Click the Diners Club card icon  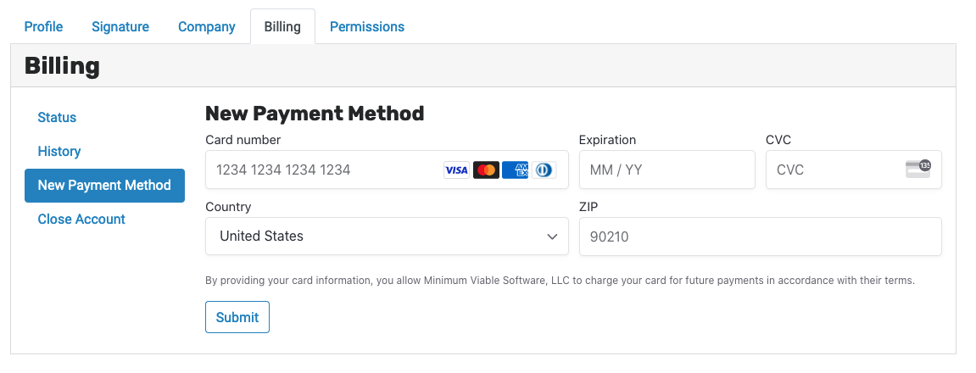544,170
